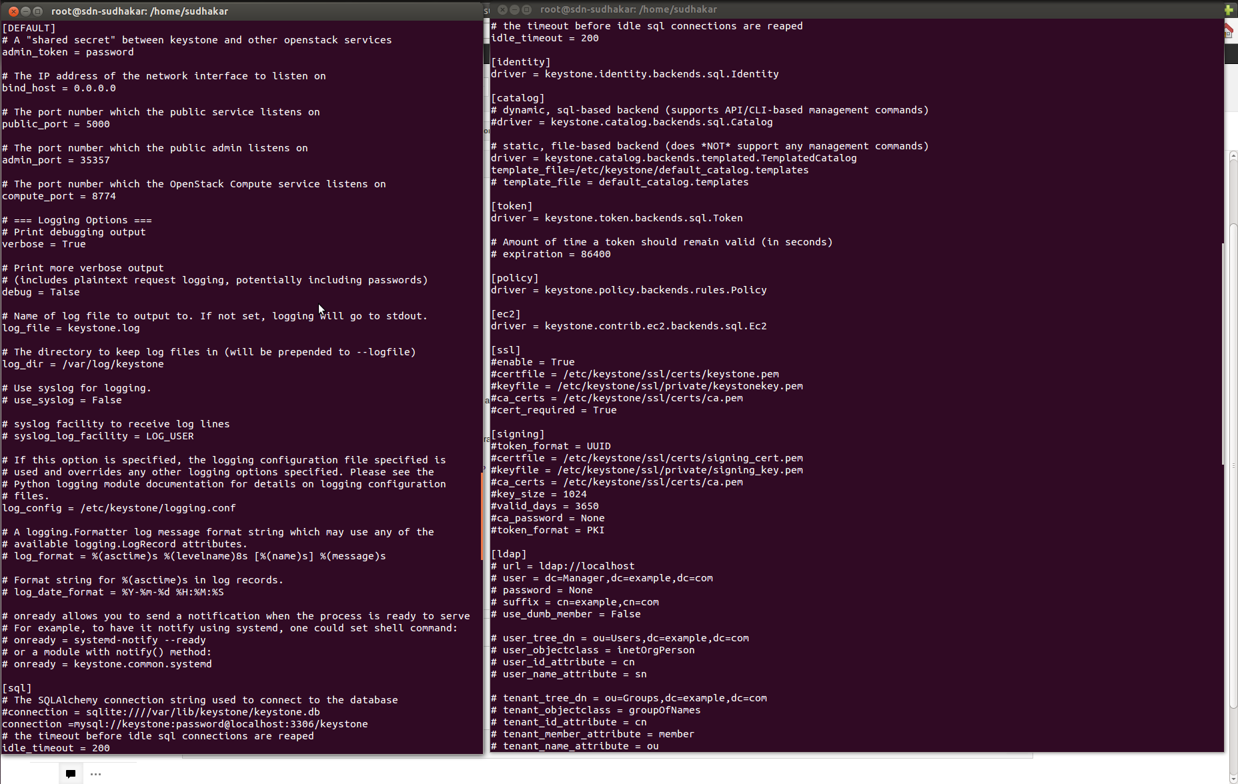1238x784 pixels.
Task: Click the right terminal's vertical scrollbar
Action: [1223, 353]
